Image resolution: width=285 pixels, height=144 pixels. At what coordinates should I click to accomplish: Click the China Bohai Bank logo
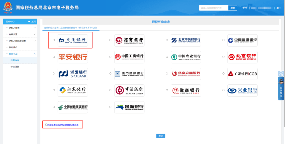(x=129, y=107)
